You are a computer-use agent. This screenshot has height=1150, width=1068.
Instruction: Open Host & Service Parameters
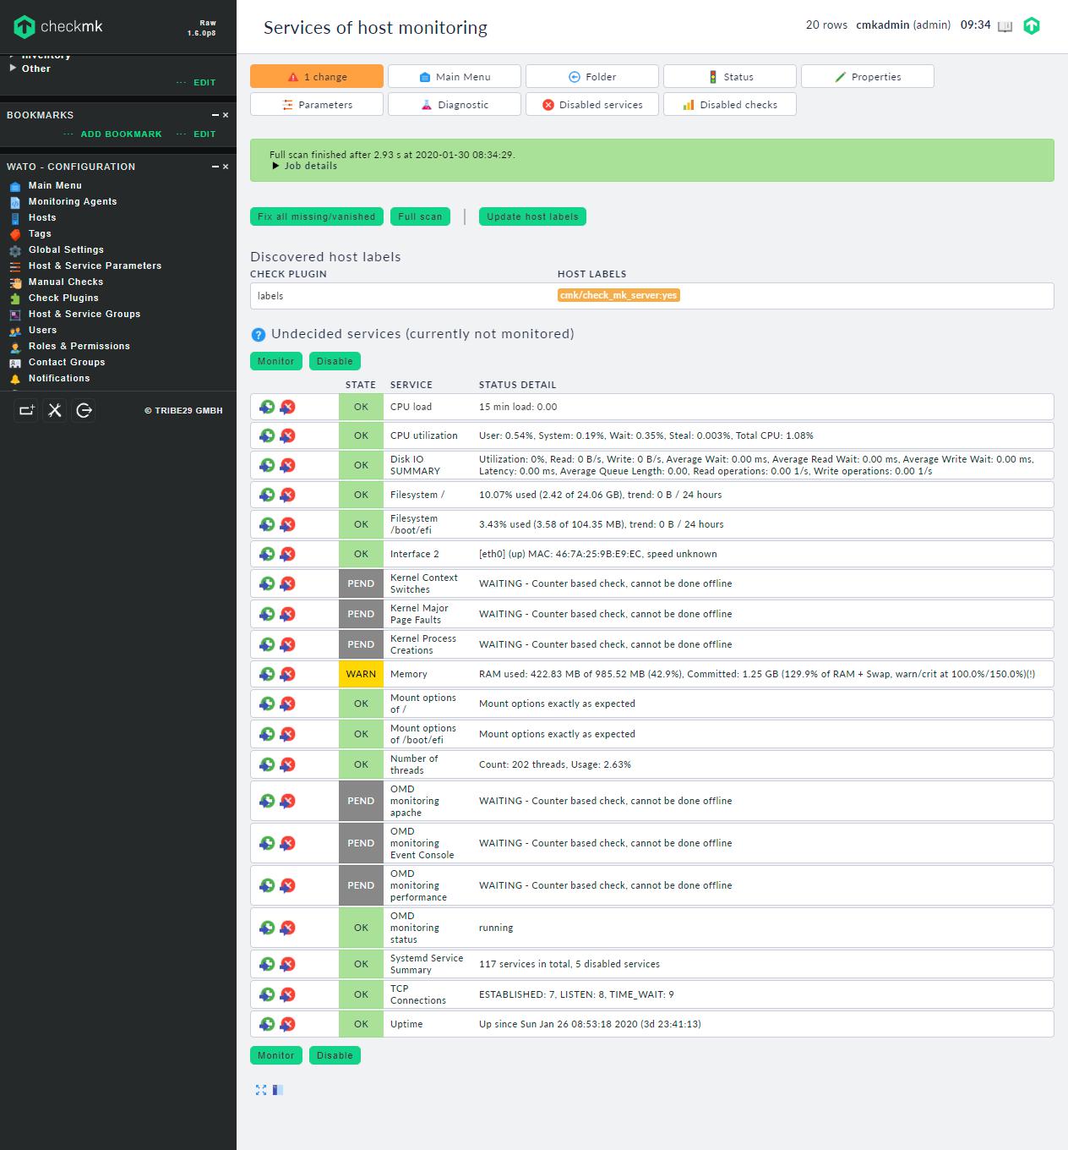[95, 266]
